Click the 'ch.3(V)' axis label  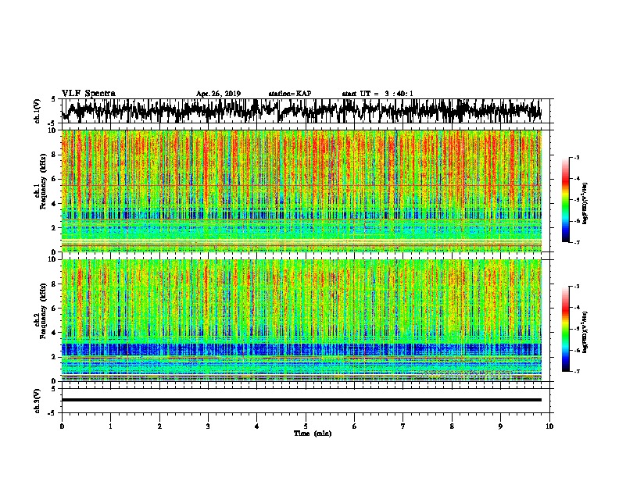click(x=38, y=401)
